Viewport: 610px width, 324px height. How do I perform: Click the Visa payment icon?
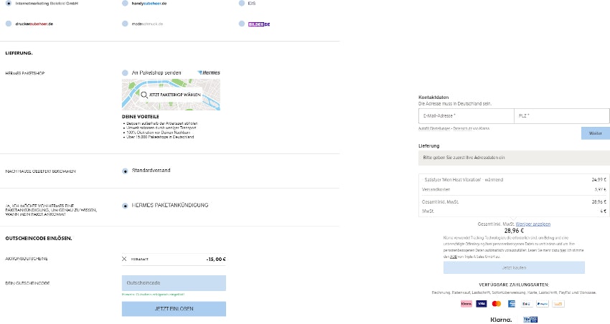pos(481,303)
